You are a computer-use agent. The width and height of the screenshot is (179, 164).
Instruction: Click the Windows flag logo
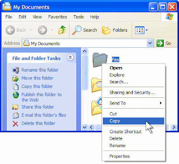170,17
